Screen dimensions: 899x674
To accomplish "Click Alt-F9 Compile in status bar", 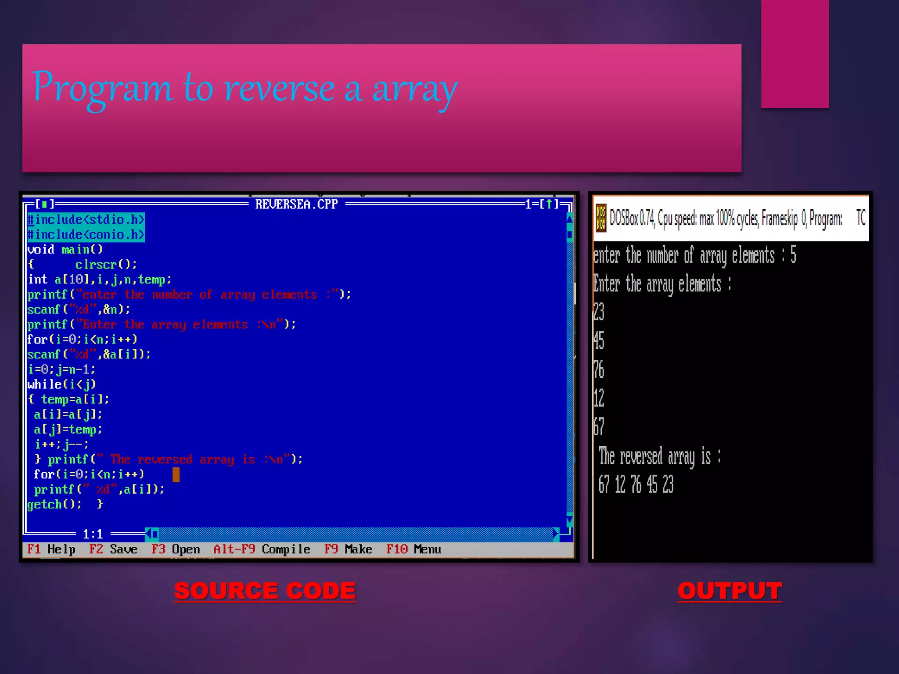I will tap(262, 549).
